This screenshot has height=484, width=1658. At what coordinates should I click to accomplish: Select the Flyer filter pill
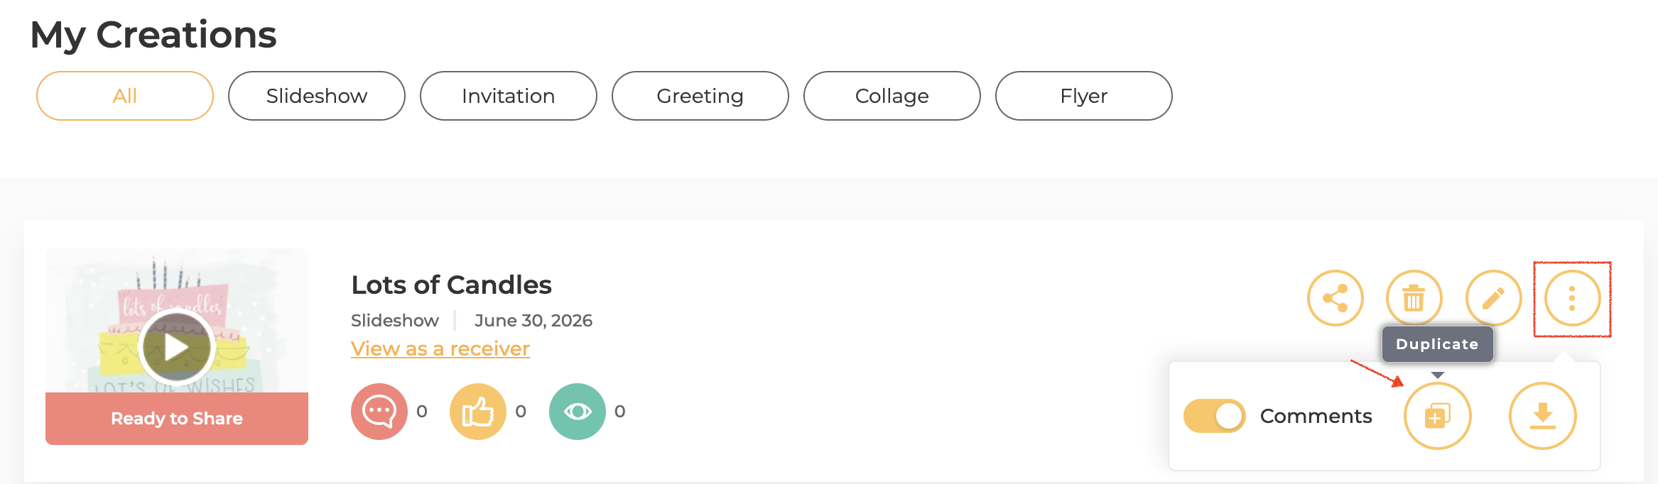[1084, 96]
